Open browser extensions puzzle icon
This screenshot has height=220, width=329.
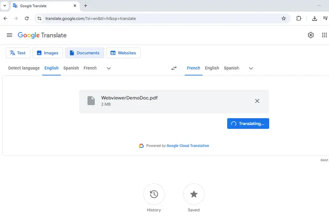(x=299, y=18)
